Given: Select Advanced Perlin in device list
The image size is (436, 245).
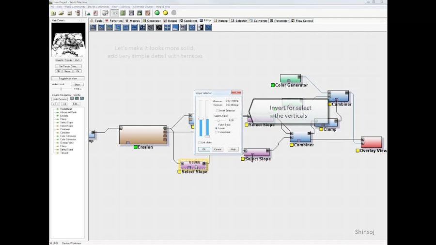Looking at the screenshot, I should tap(68, 112).
